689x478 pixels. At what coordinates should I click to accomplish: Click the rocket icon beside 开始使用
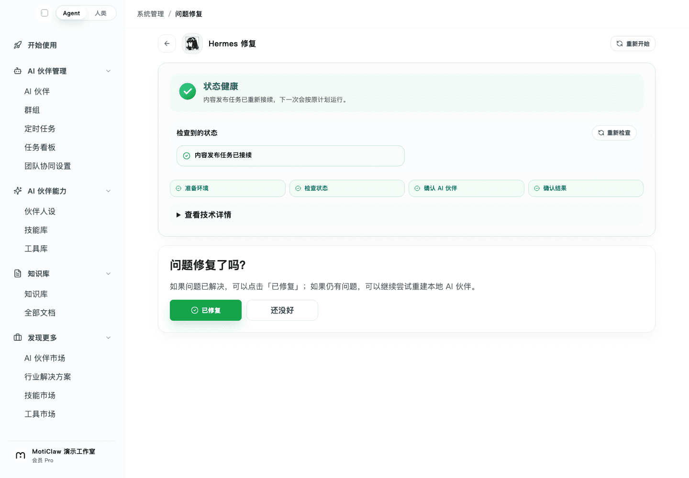[18, 45]
